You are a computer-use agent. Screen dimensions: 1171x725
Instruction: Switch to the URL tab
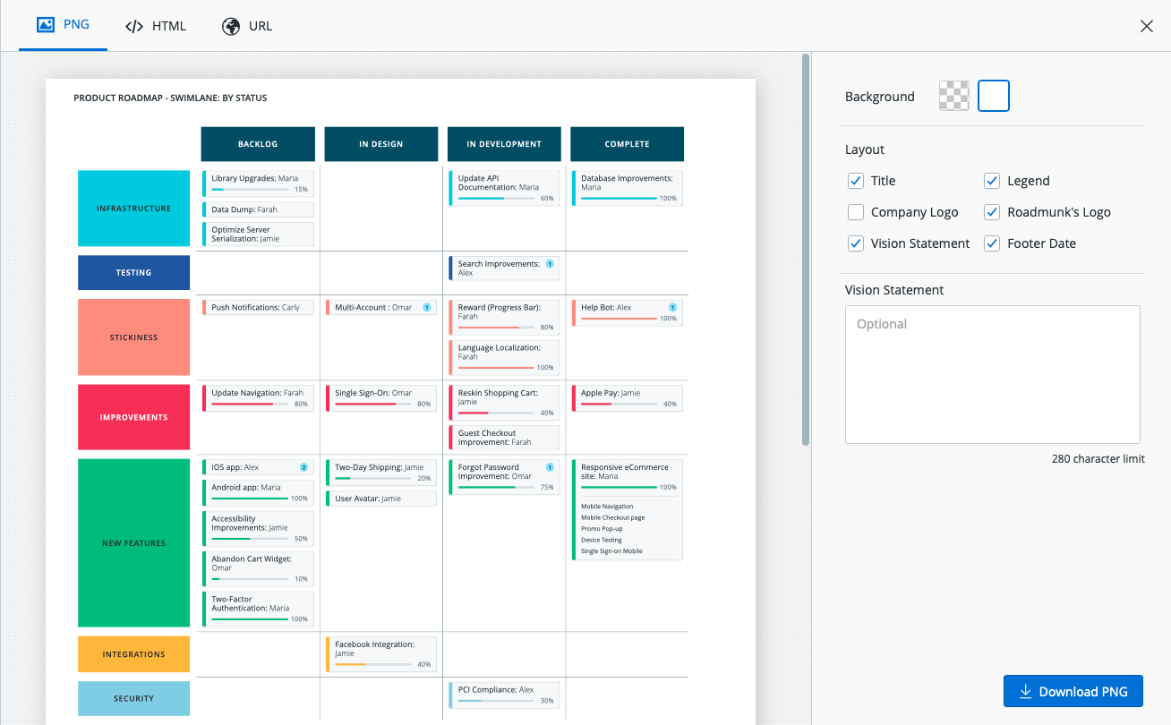coord(247,26)
